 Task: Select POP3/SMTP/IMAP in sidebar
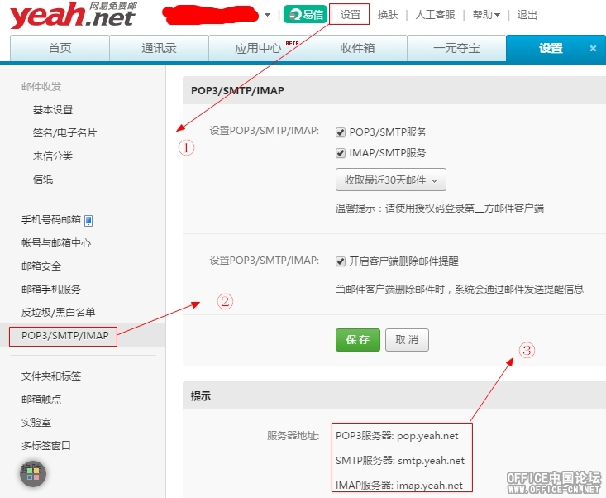[65, 335]
